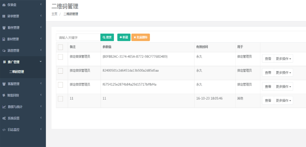306x147 pixels.
Task: Expand the 粉丝管理 chevron arrow
Action: click(x=41, y=27)
